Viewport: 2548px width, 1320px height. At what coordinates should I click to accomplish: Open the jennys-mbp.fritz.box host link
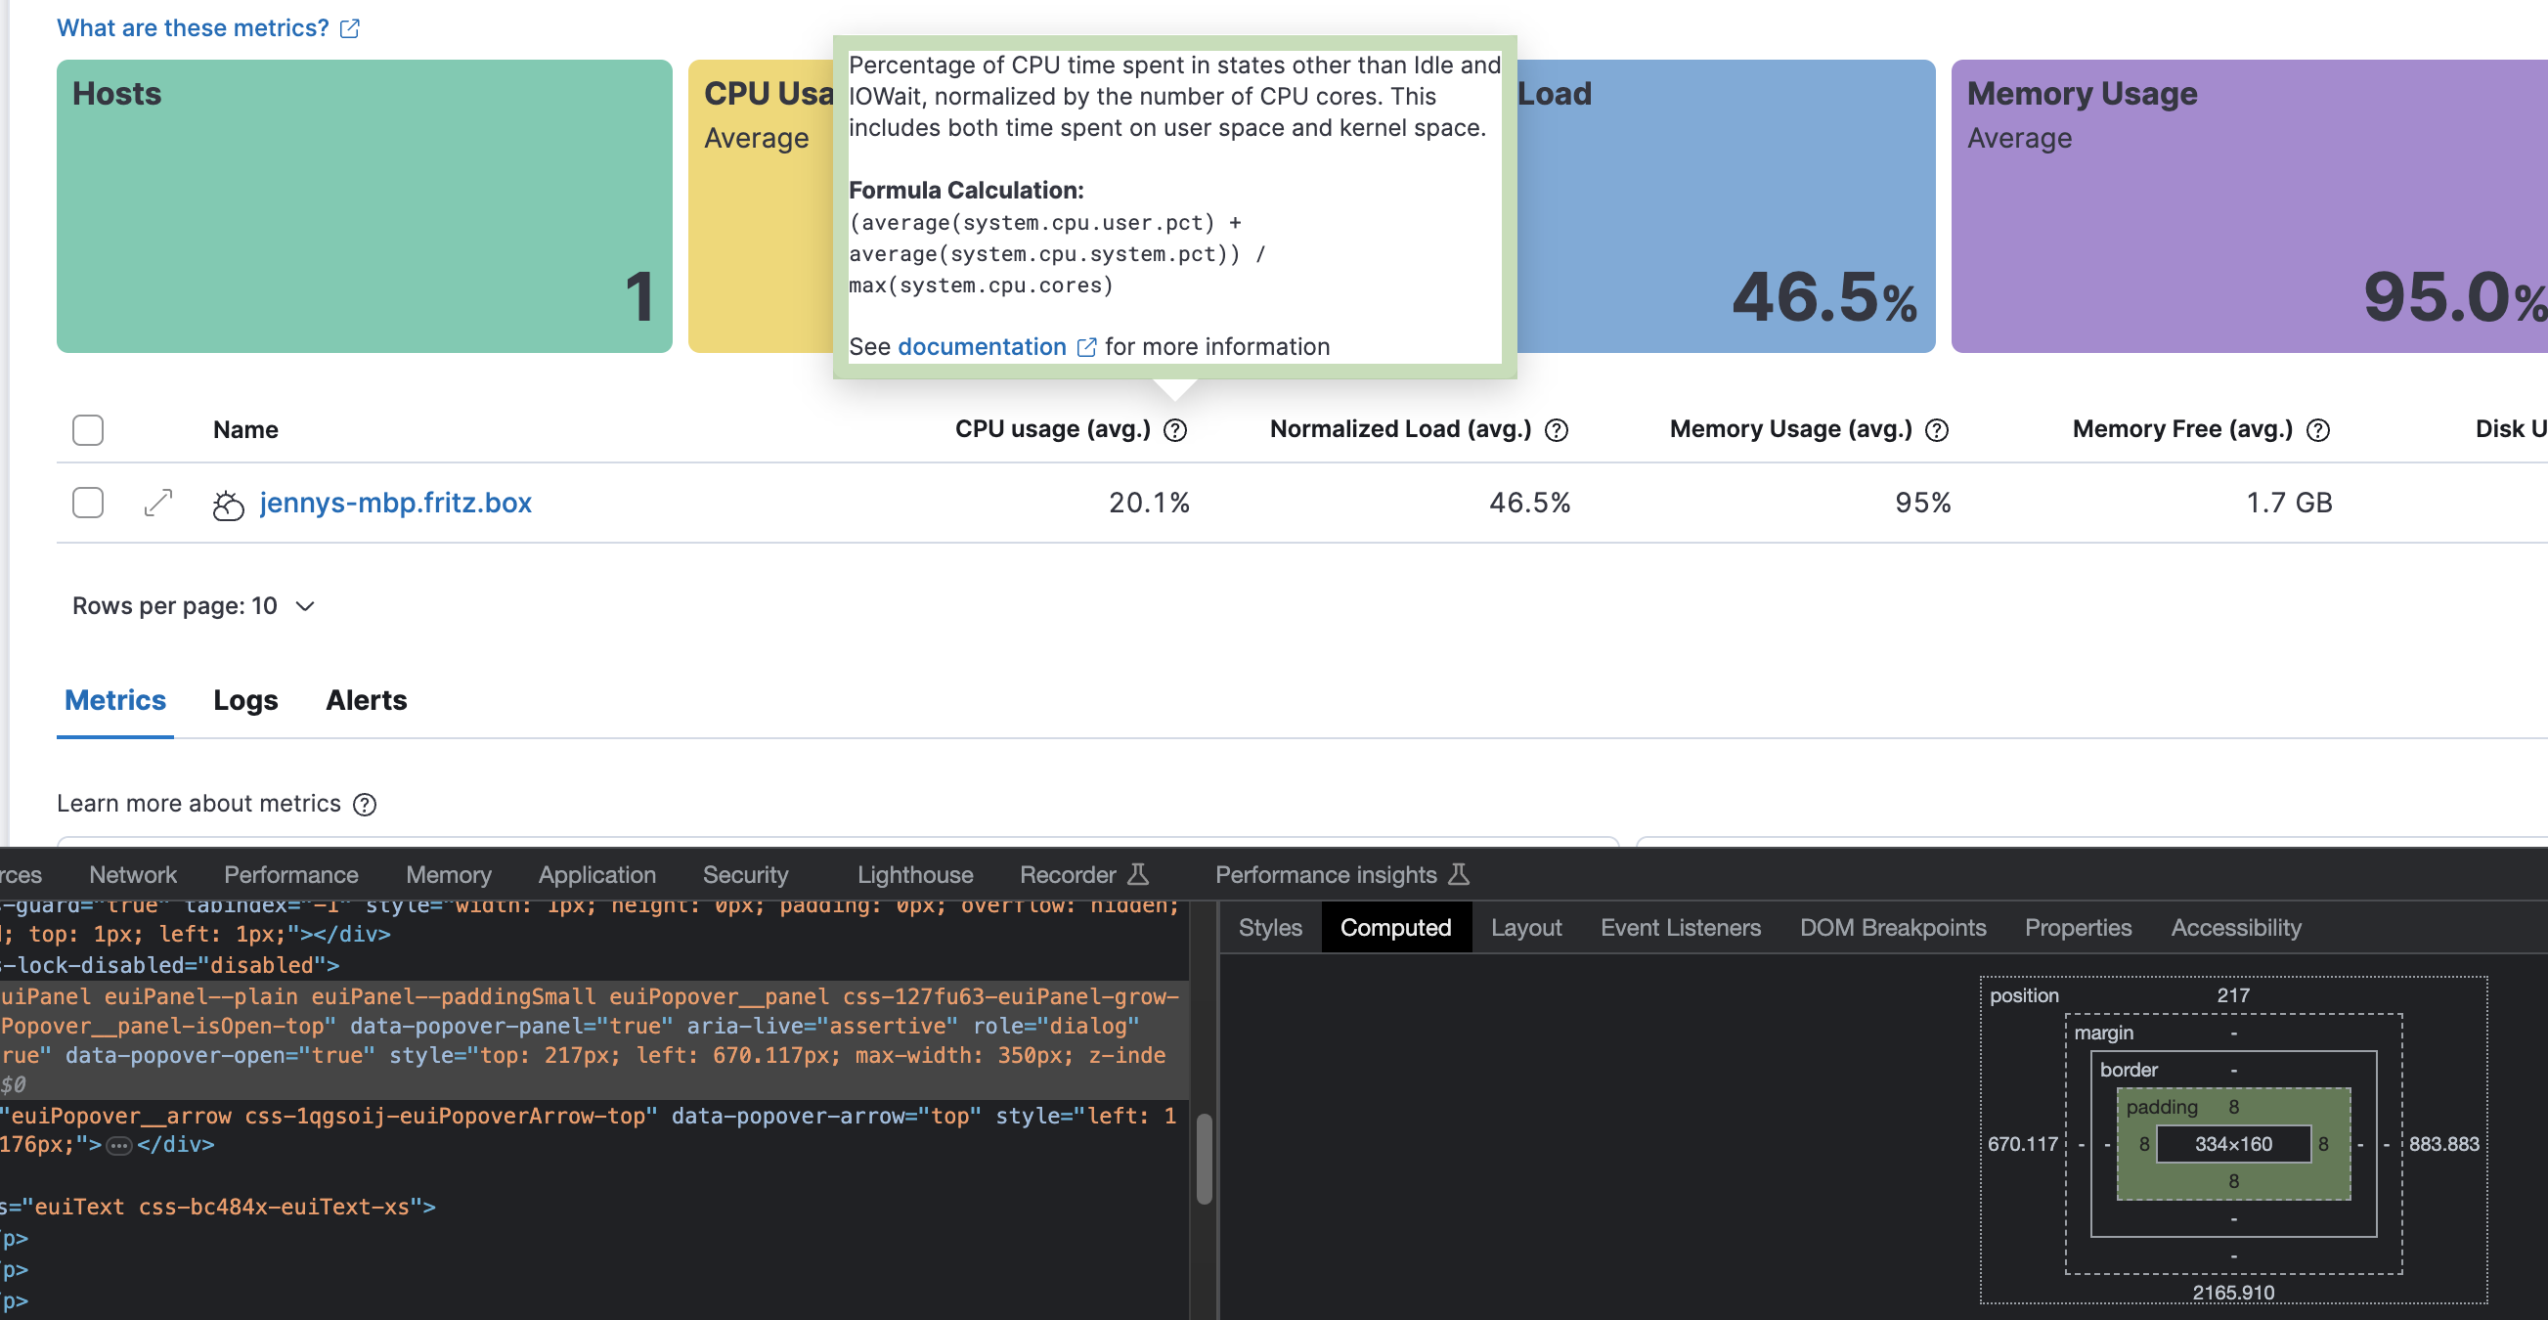396,503
